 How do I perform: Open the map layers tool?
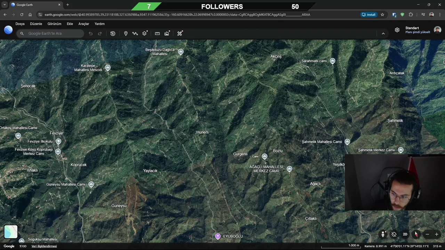[x=145, y=33]
